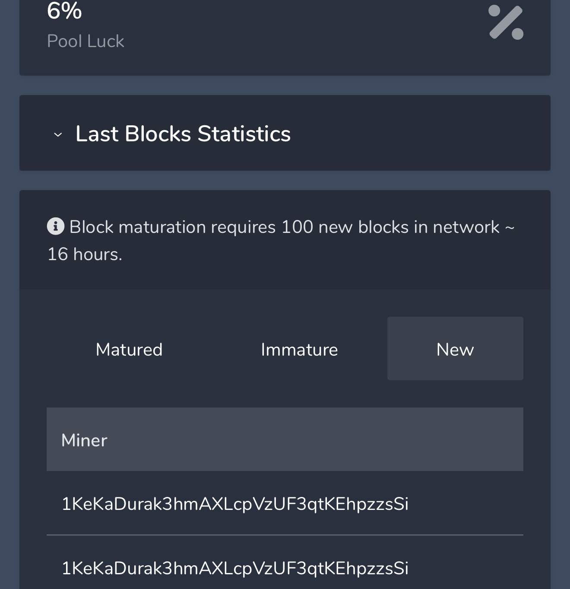This screenshot has width=570, height=589.
Task: Open the Immature blocks tab
Action: pos(299,349)
